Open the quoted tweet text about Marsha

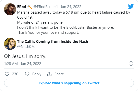coord(74,22)
